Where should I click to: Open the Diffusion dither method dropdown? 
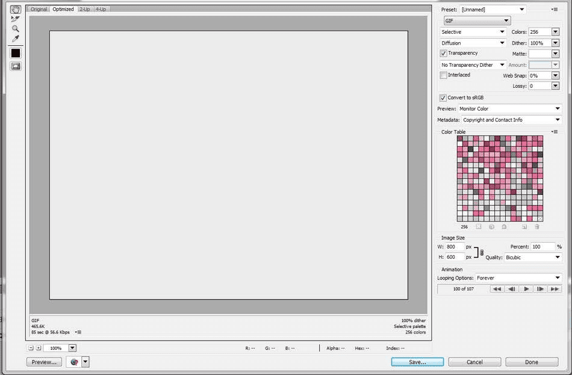[x=473, y=43]
